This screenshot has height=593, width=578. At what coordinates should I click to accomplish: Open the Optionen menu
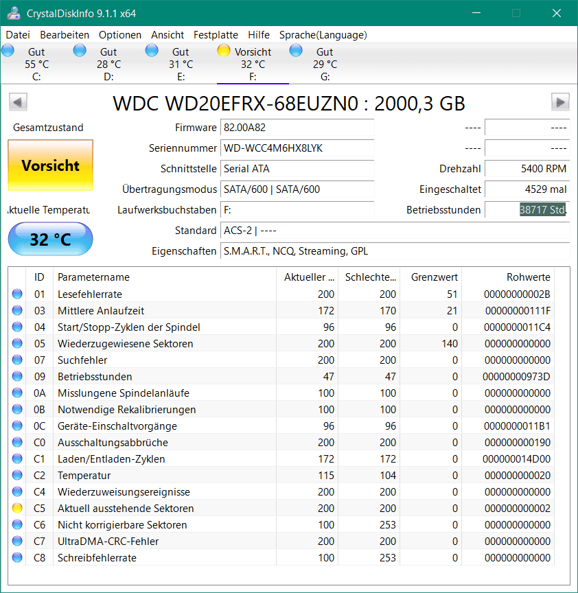120,35
